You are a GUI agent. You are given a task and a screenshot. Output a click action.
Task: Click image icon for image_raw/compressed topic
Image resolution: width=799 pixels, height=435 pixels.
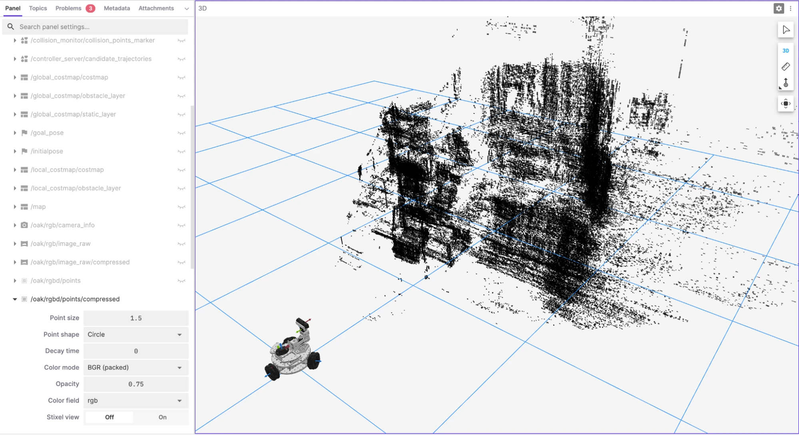(x=24, y=262)
